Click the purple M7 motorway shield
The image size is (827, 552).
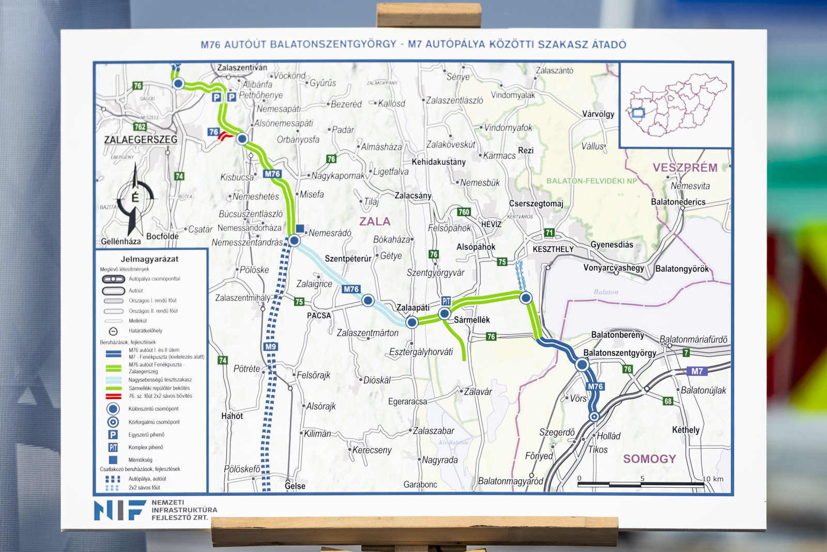point(697,371)
